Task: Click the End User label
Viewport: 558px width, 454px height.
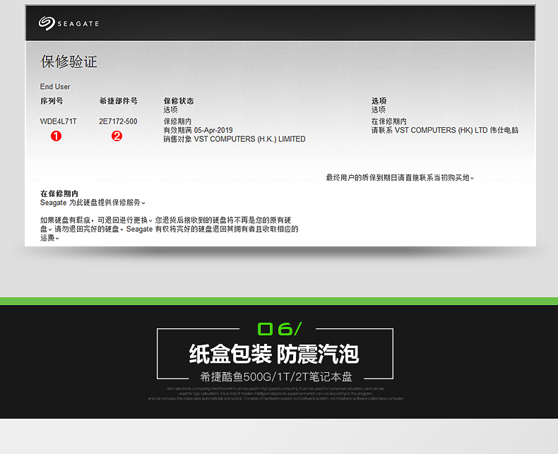Action: click(55, 87)
